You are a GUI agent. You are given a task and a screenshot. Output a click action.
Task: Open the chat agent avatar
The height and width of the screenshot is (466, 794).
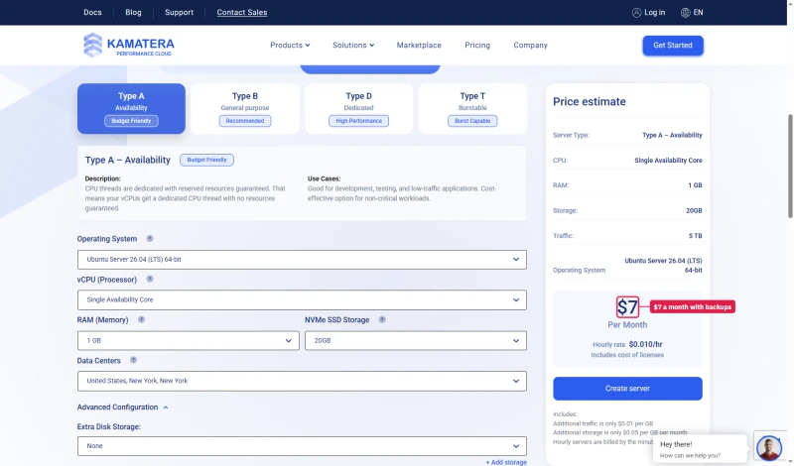pos(768,447)
